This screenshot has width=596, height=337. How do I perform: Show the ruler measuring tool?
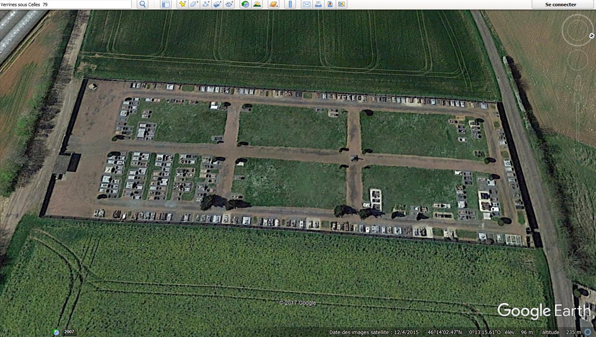(x=290, y=4)
